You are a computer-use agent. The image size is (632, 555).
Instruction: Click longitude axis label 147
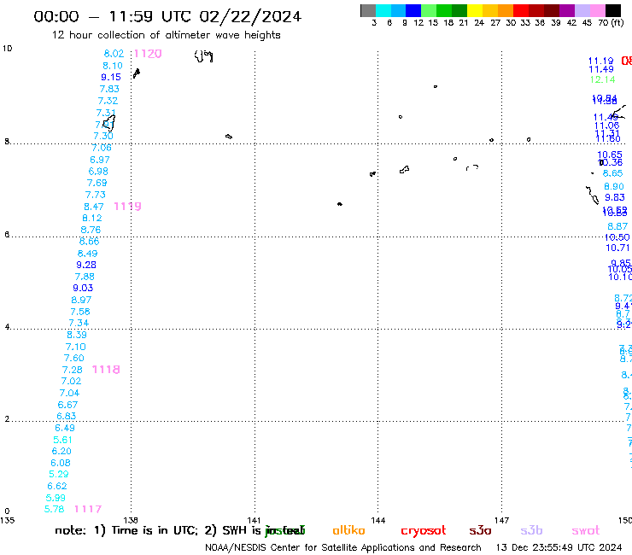[502, 520]
